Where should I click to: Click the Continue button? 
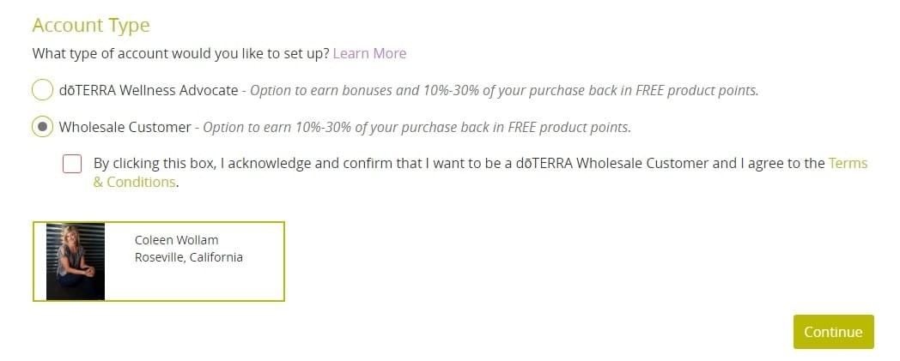point(833,332)
